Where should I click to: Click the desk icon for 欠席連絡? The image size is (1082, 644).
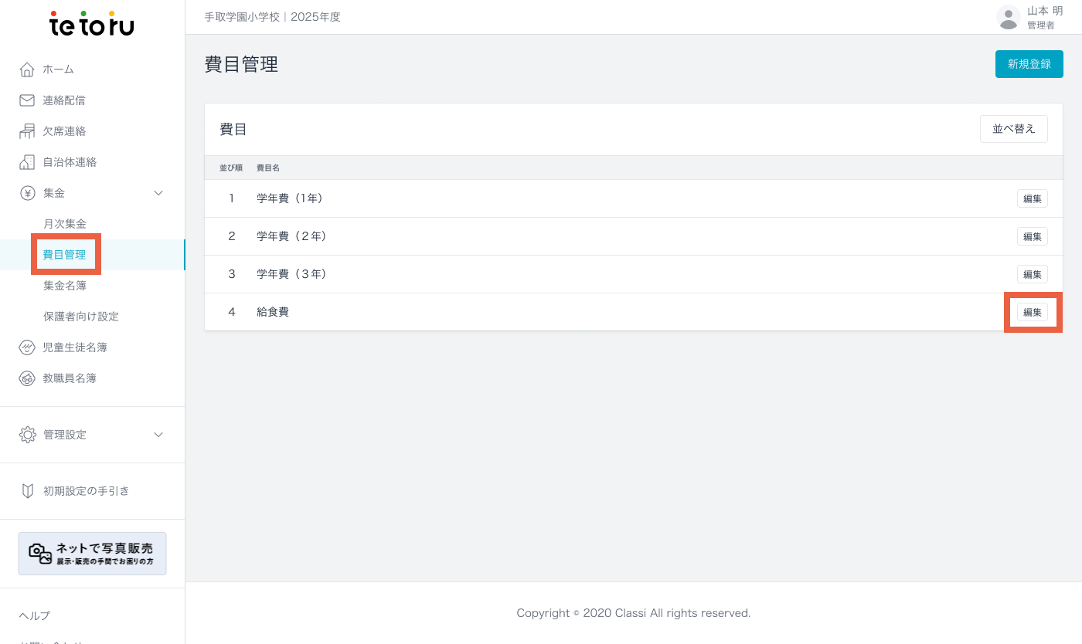[27, 131]
